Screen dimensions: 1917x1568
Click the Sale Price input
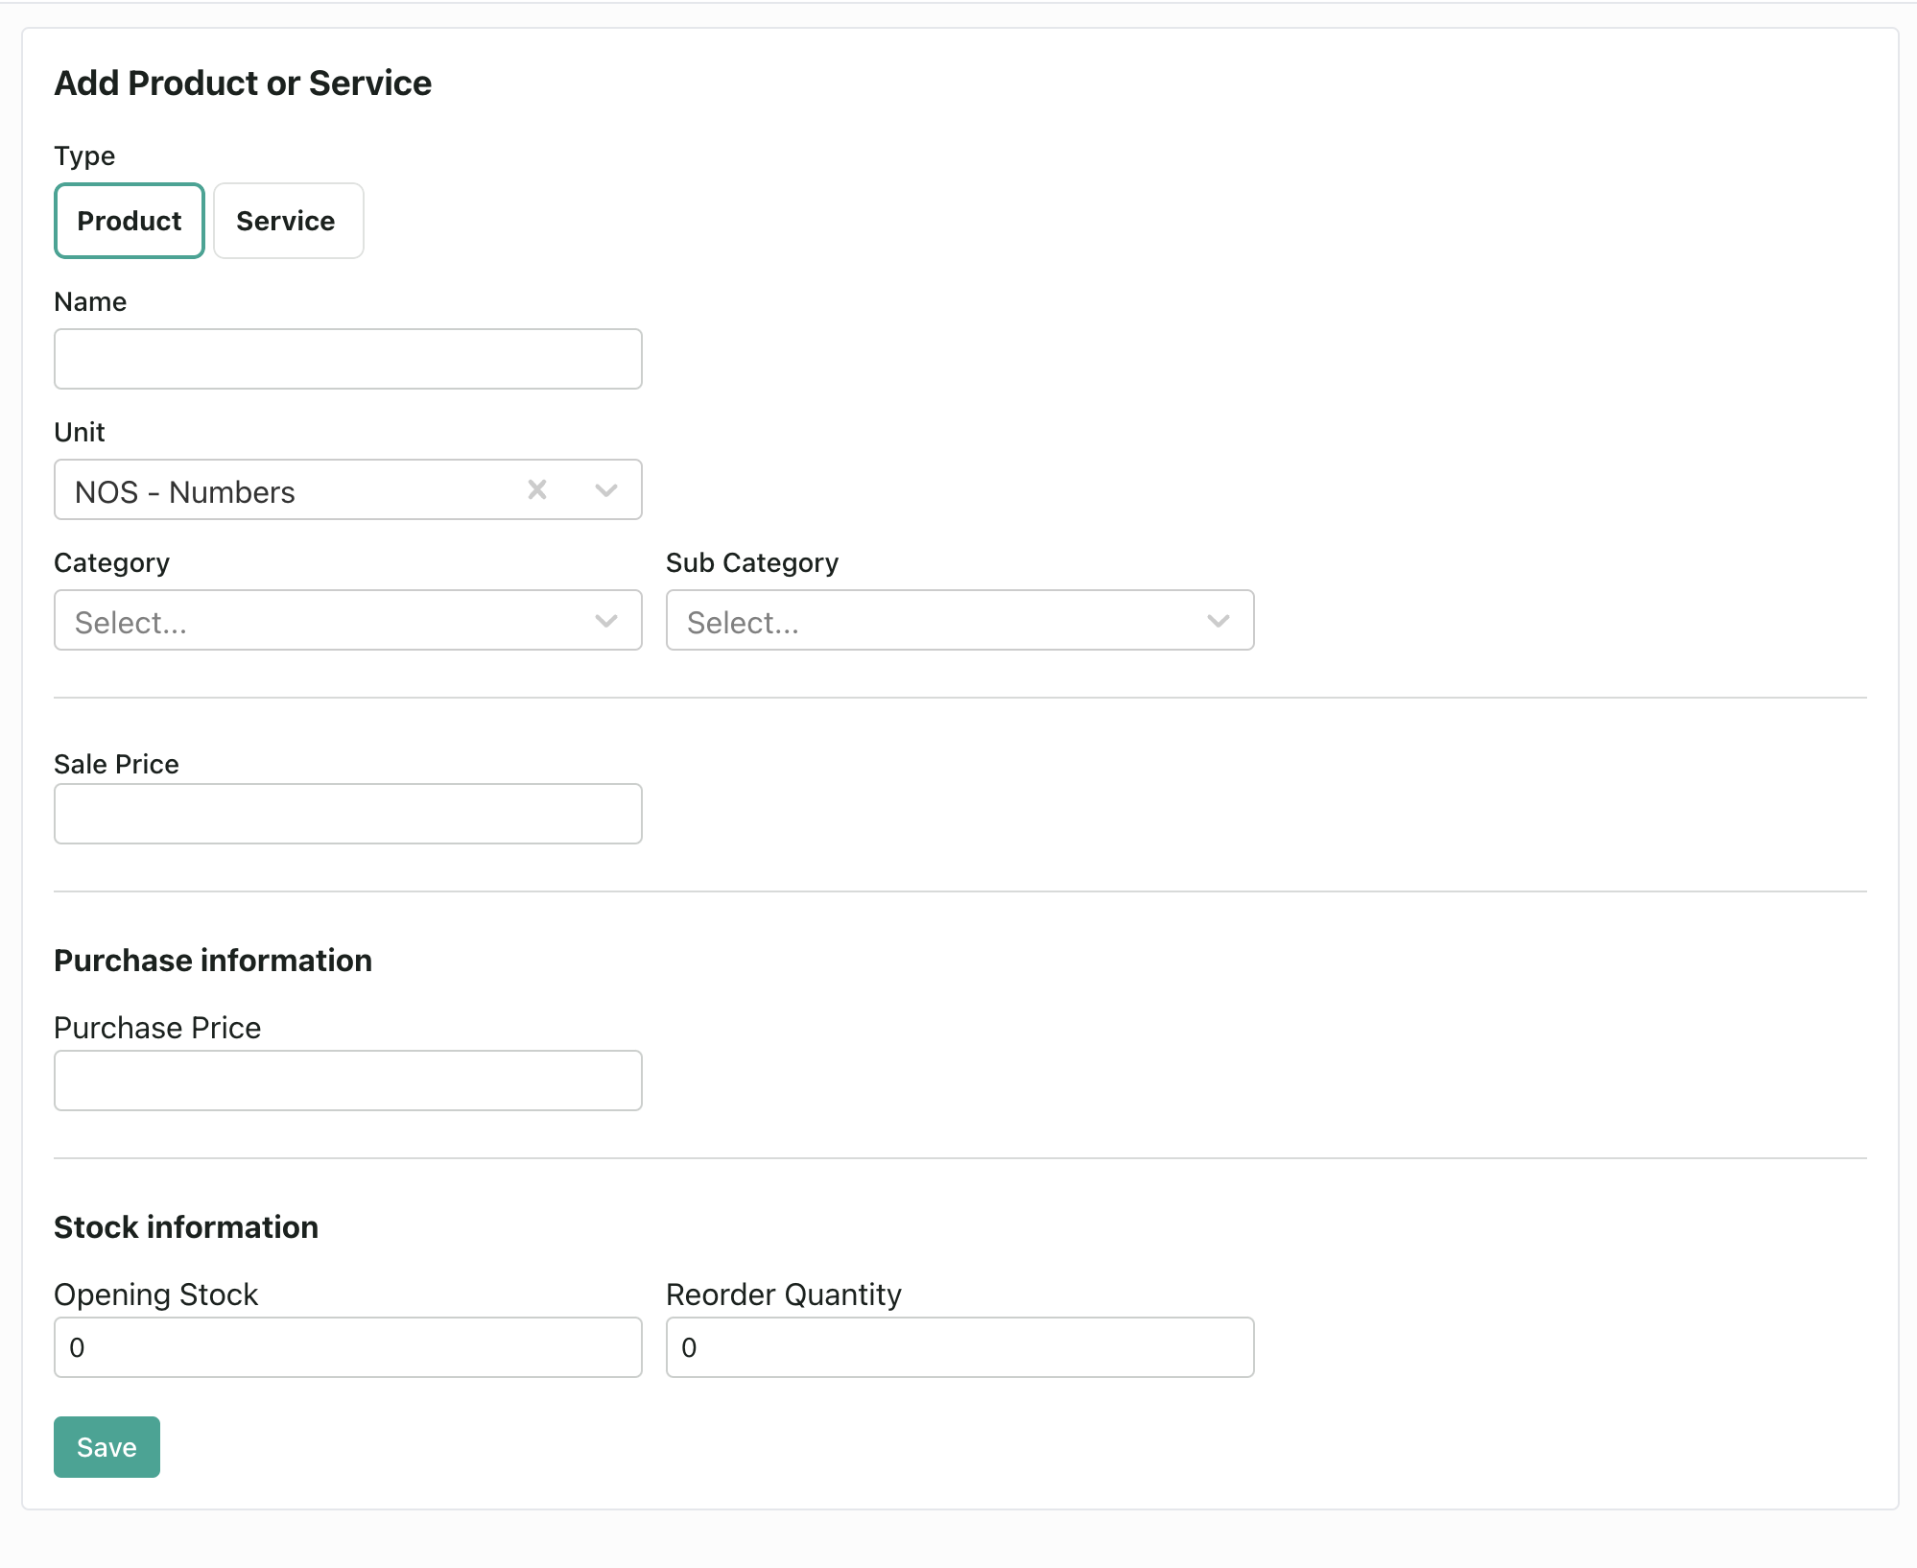(347, 813)
